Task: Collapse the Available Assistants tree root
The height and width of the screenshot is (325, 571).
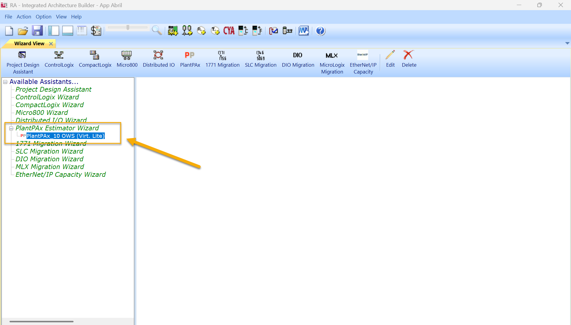Action: (x=5, y=82)
